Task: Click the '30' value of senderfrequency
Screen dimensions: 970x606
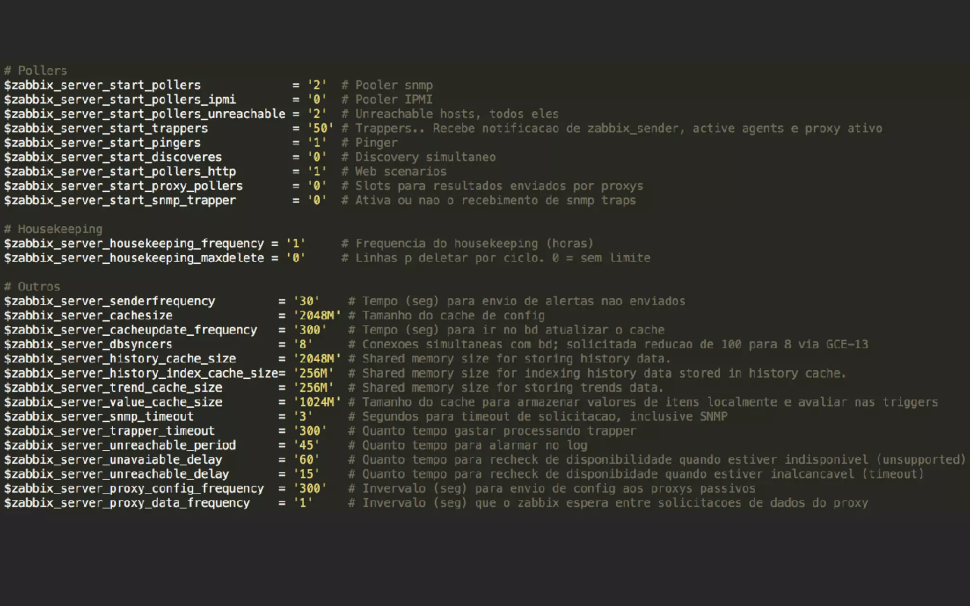Action: [306, 301]
